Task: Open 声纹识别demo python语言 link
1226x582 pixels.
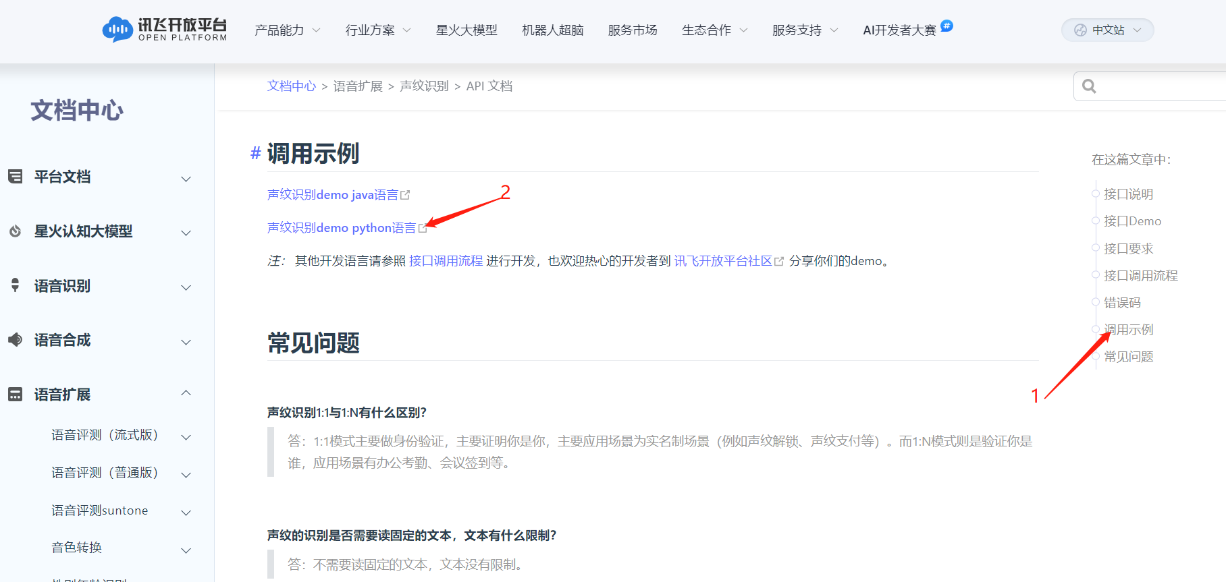Action: pos(342,228)
